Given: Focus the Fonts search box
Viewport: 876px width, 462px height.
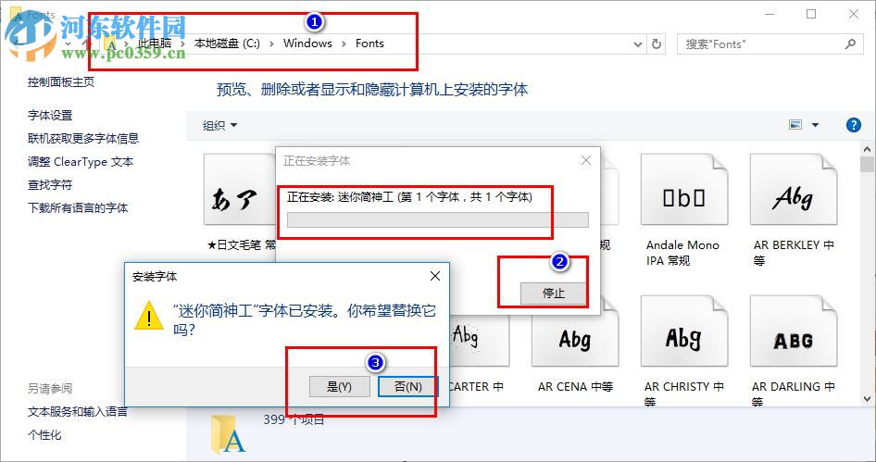Looking at the screenshot, I should click(x=770, y=44).
